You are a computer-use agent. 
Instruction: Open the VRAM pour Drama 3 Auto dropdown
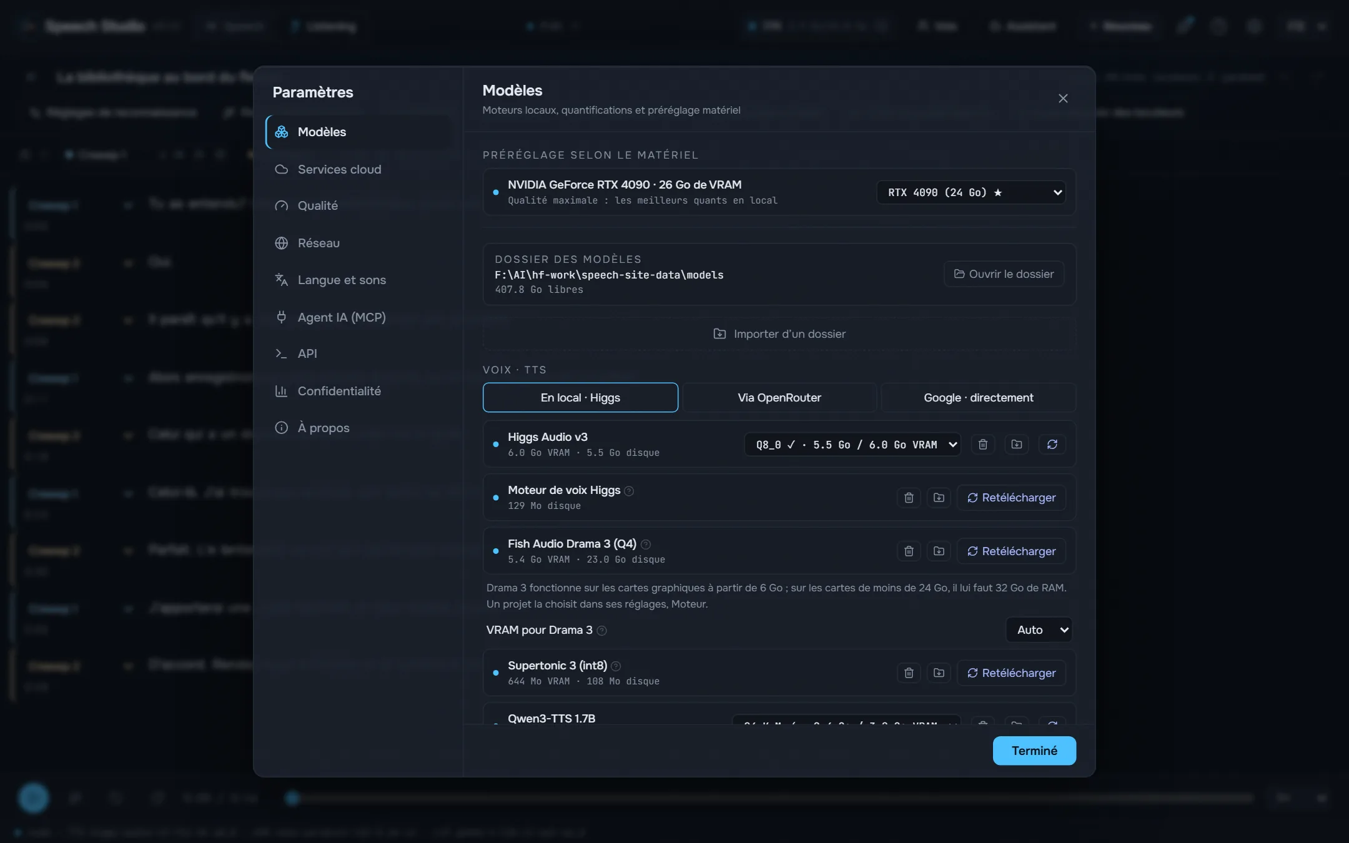coord(1039,630)
